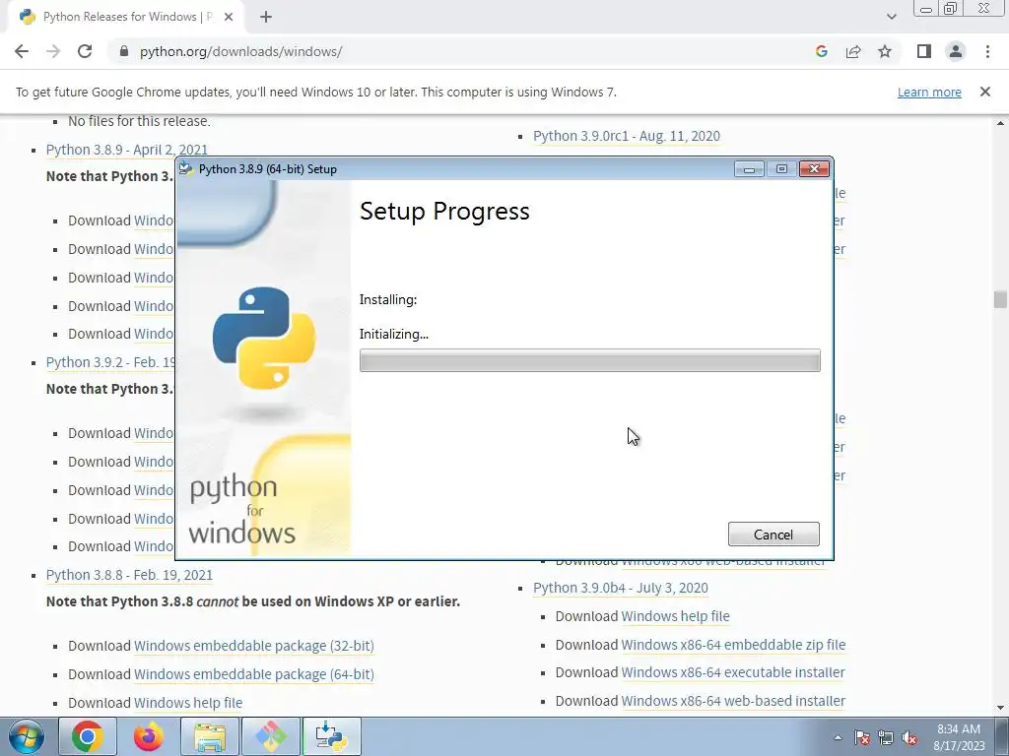Click the scrollbar up arrow
Viewport: 1009px width, 756px height.
[1001, 123]
